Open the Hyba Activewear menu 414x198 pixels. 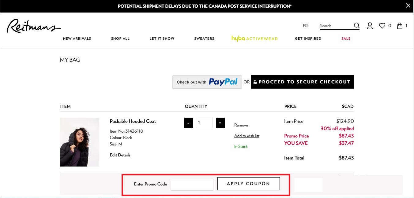(x=254, y=38)
